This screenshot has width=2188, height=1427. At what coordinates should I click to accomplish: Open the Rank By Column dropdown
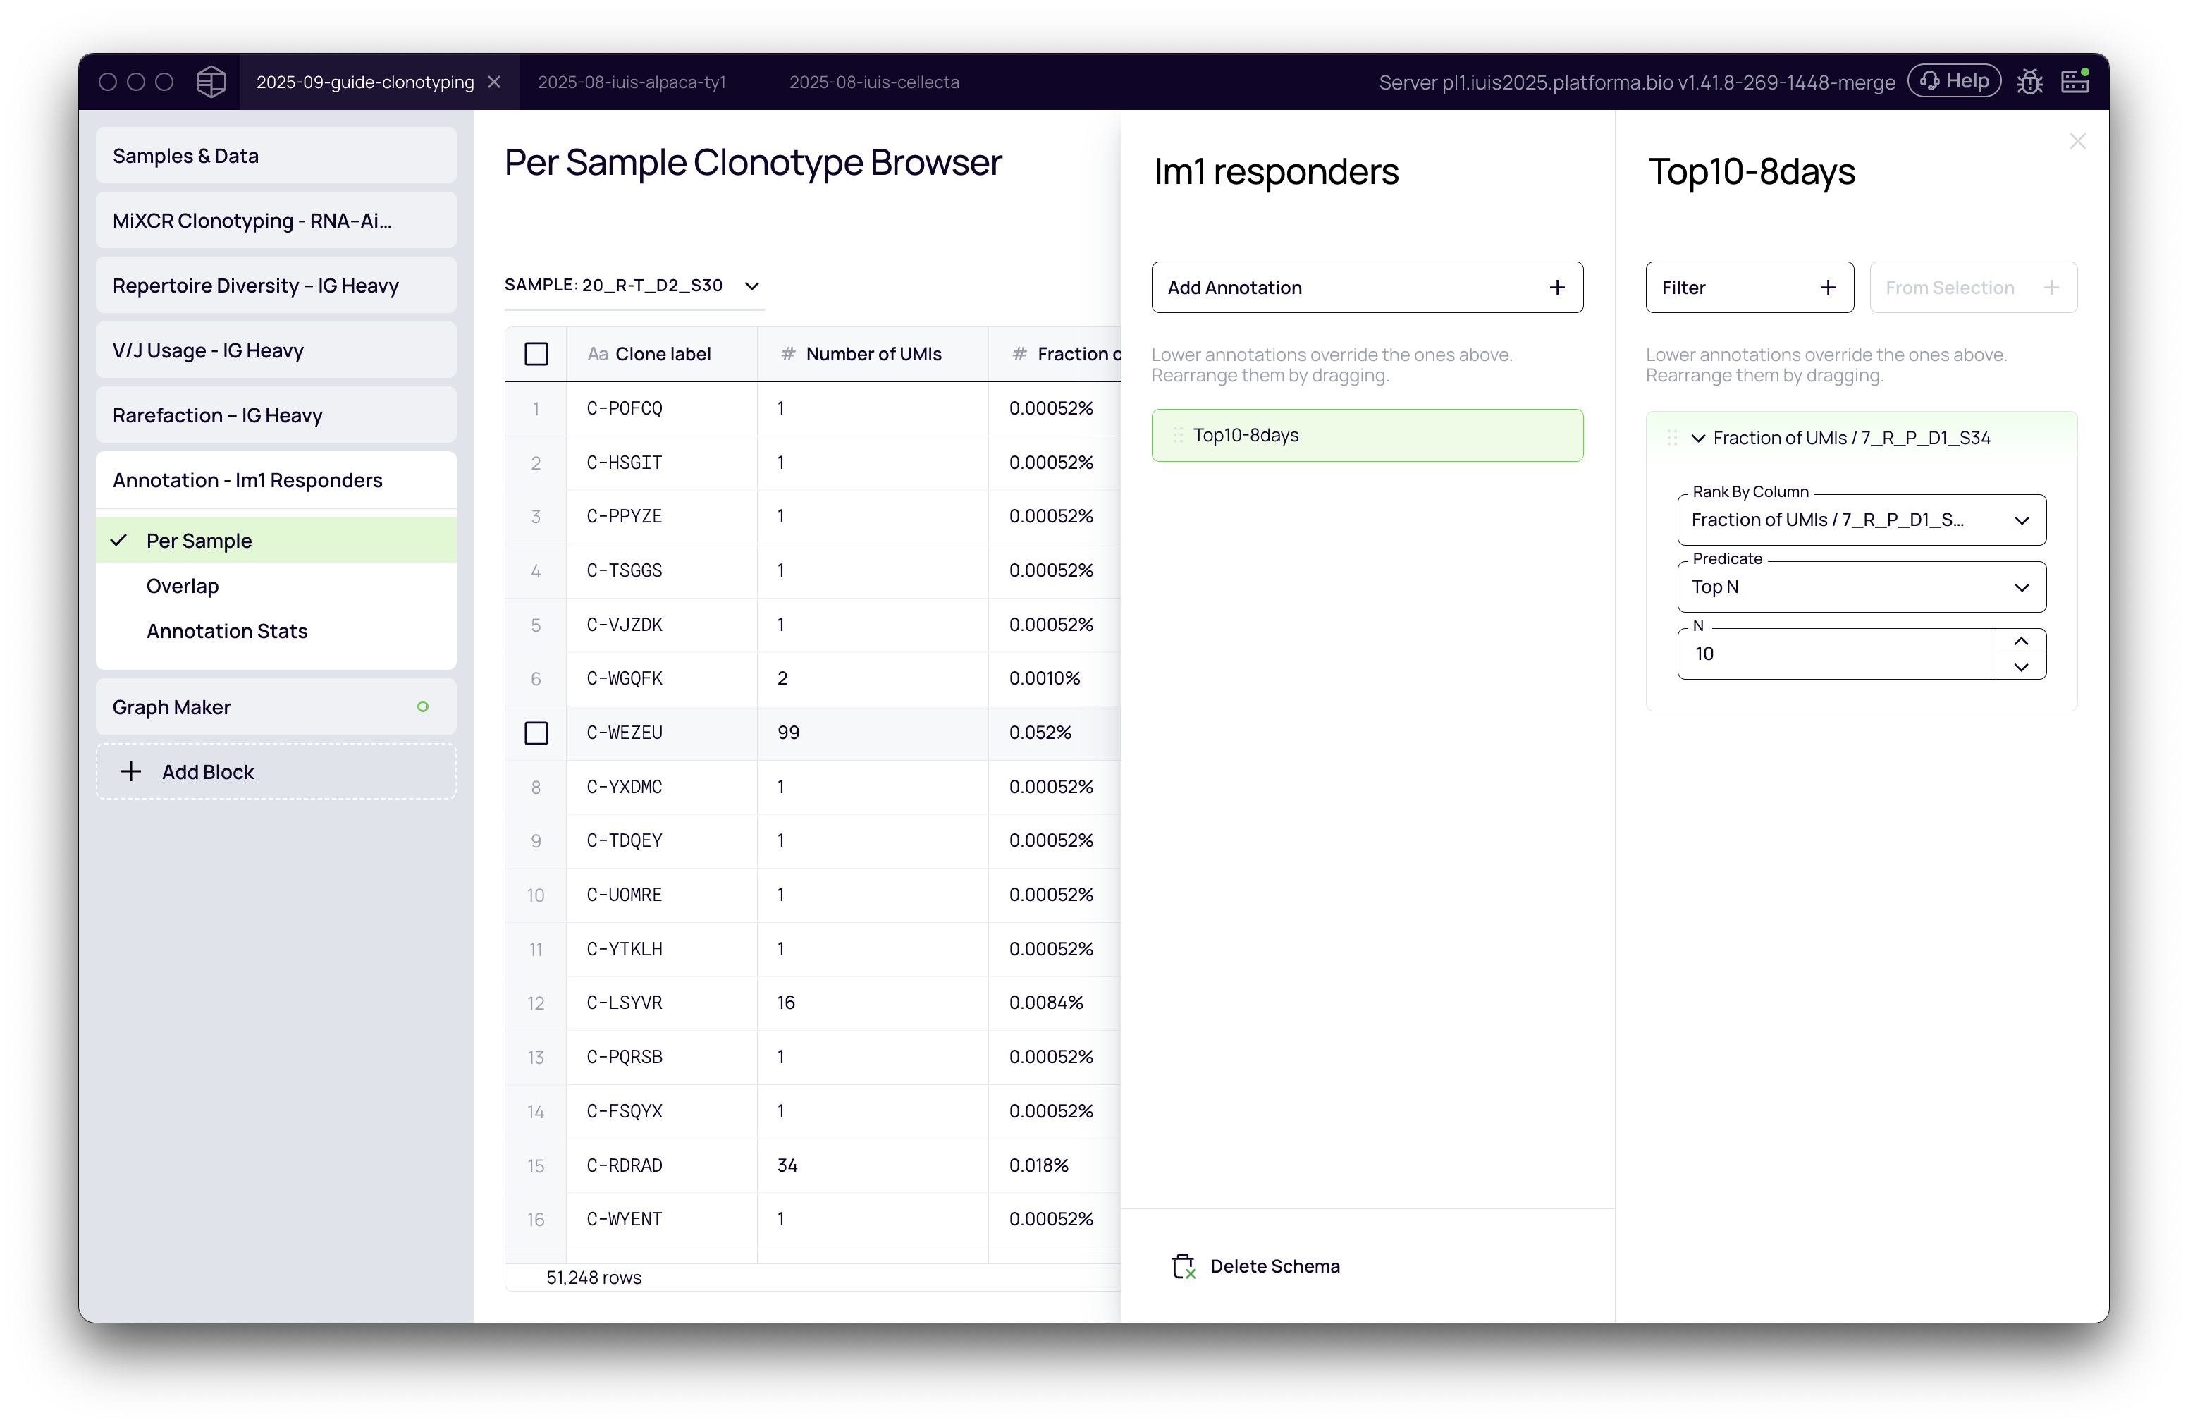pos(1861,520)
